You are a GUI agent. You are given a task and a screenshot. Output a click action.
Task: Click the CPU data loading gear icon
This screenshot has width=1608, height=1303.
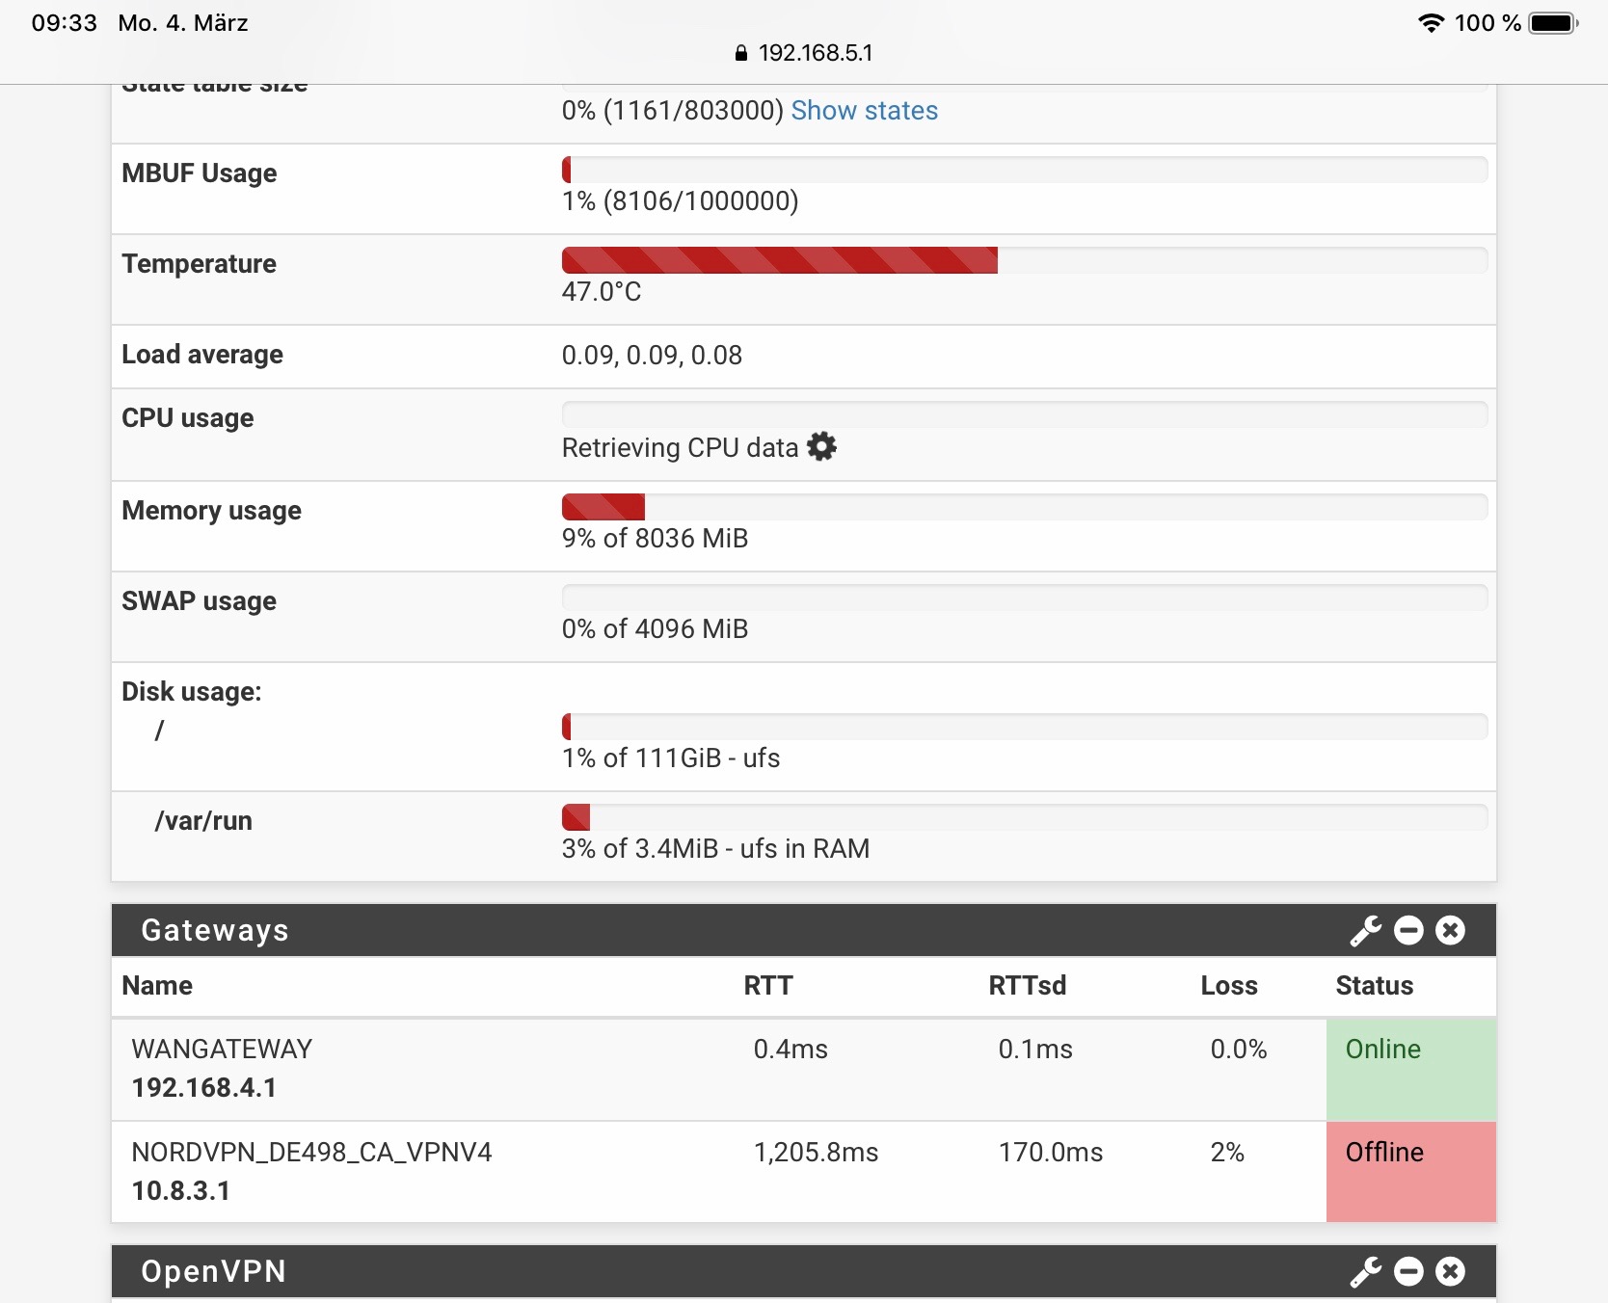point(821,447)
